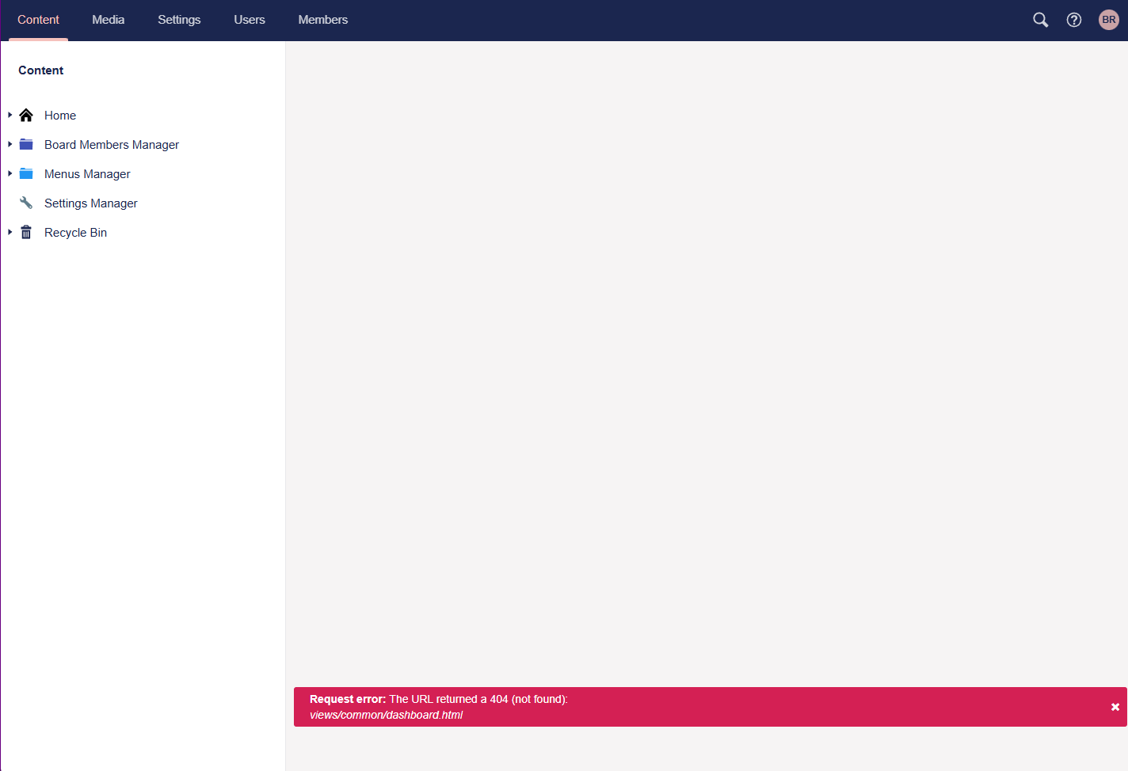
Task: Click the Settings Manager wrench icon
Action: tap(26, 203)
